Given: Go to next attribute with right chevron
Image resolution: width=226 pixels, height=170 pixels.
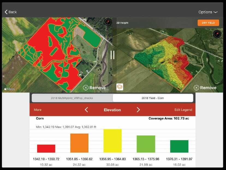Looking at the screenshot, I should click(138, 110).
